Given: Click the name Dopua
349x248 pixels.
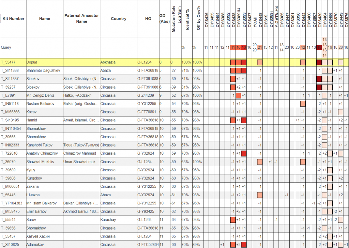Looking at the screenshot, I should pos(31,62).
